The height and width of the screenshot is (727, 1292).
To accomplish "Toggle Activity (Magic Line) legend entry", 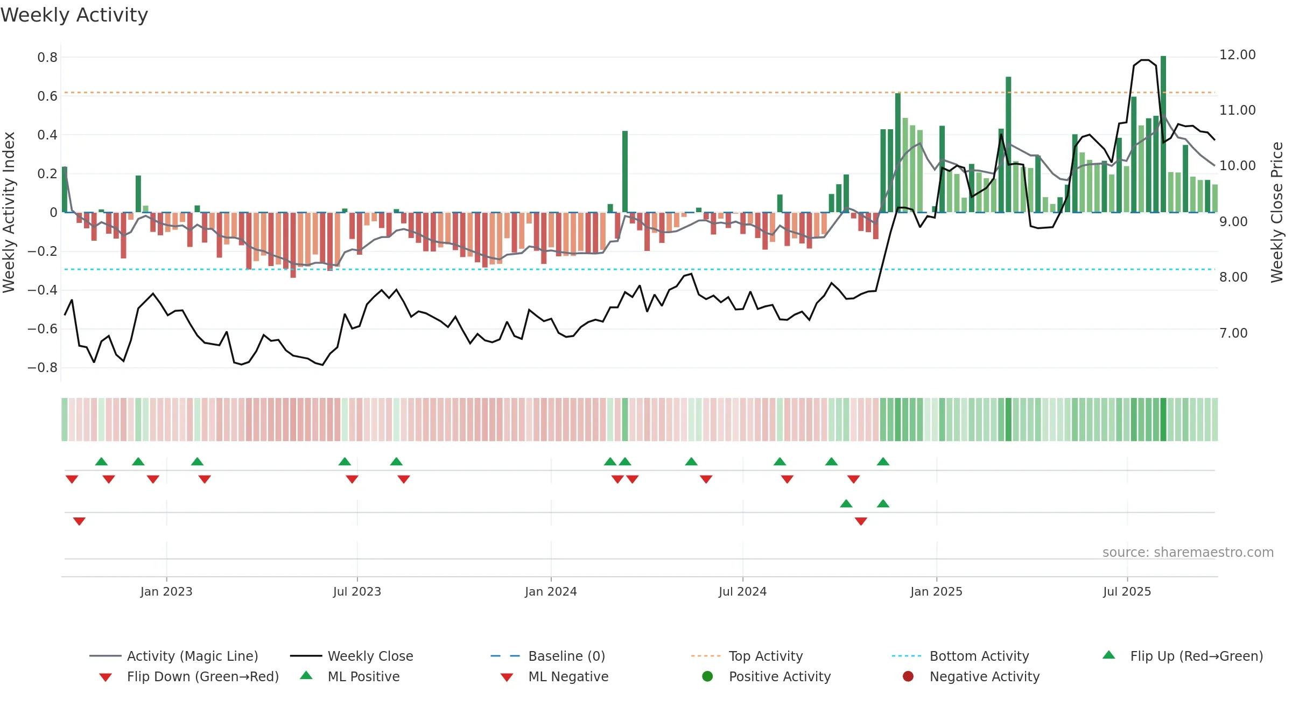I will pos(174,656).
